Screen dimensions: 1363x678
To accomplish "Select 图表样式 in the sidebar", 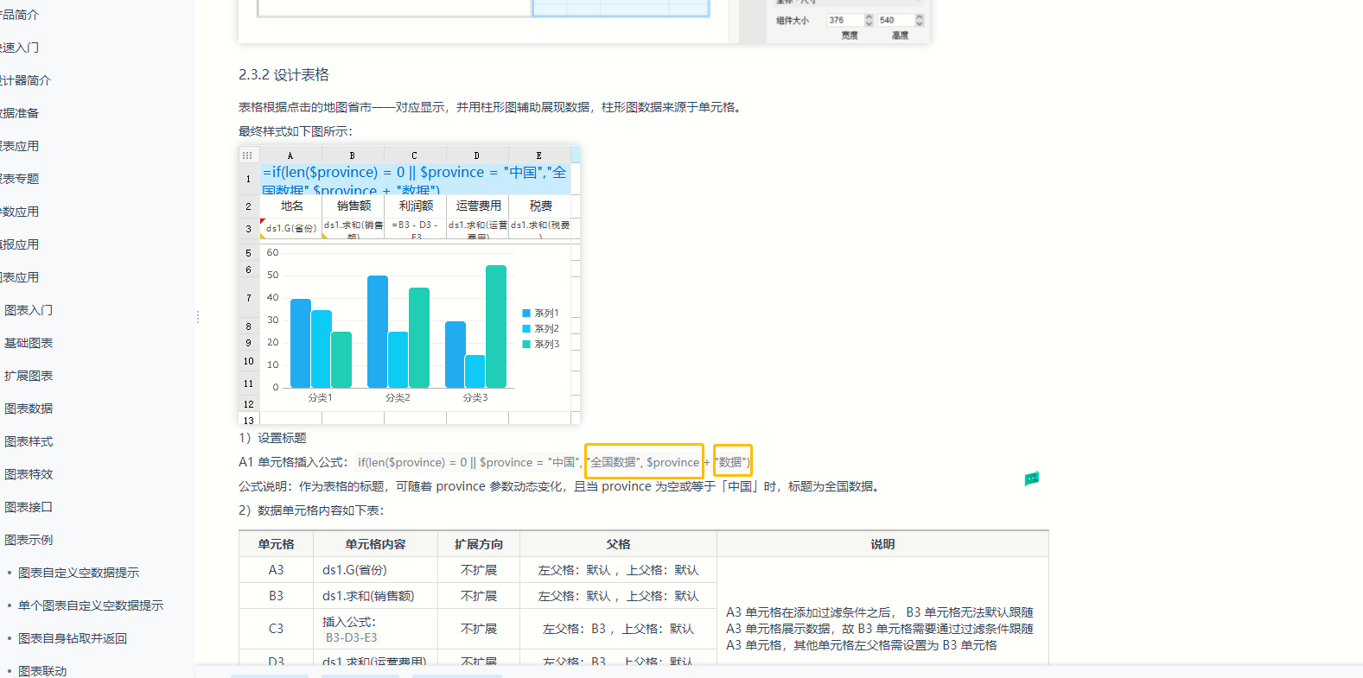I will tap(29, 441).
